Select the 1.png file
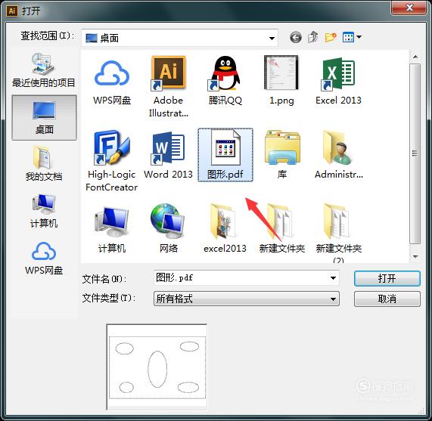 pos(281,80)
